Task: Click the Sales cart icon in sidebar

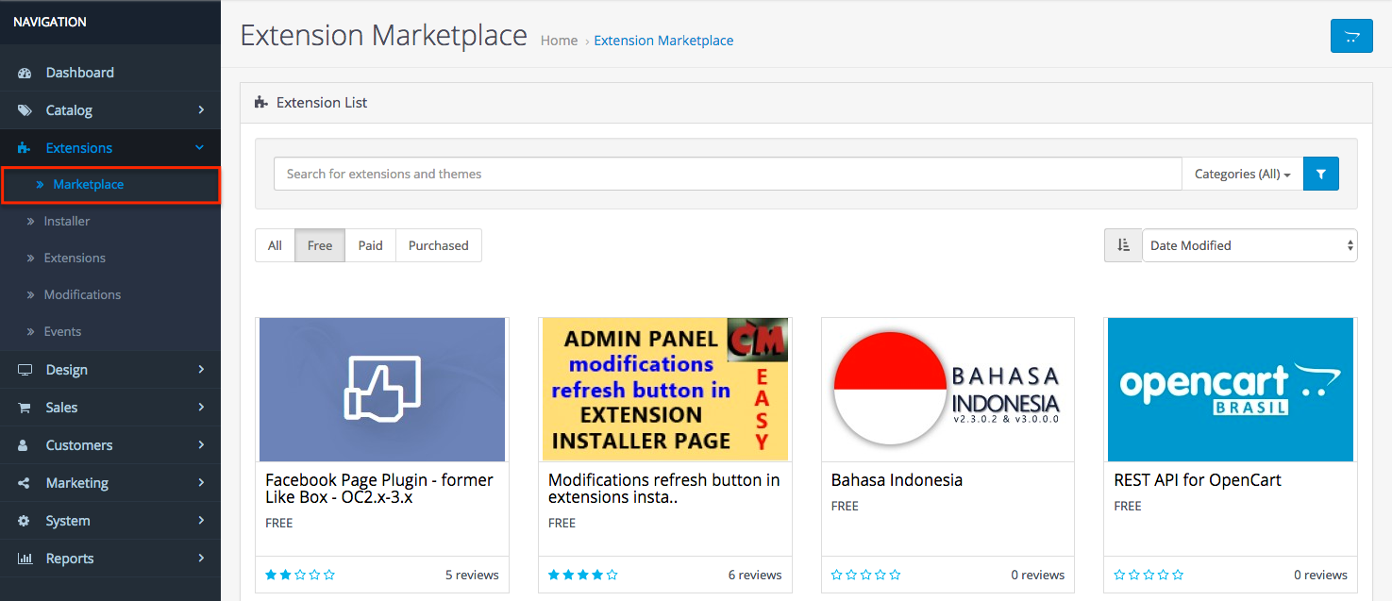Action: point(25,408)
